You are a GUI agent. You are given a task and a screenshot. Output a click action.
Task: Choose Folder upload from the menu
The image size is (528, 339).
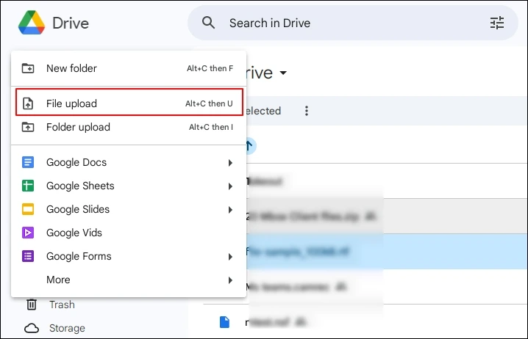tap(129, 127)
